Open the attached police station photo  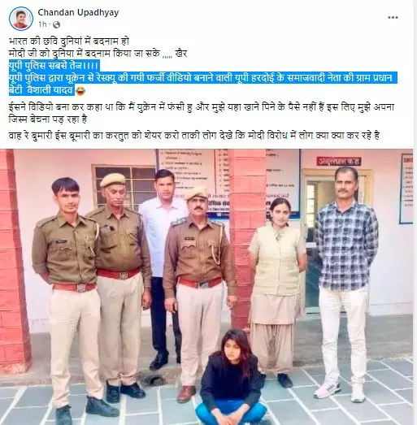[x=206, y=287]
